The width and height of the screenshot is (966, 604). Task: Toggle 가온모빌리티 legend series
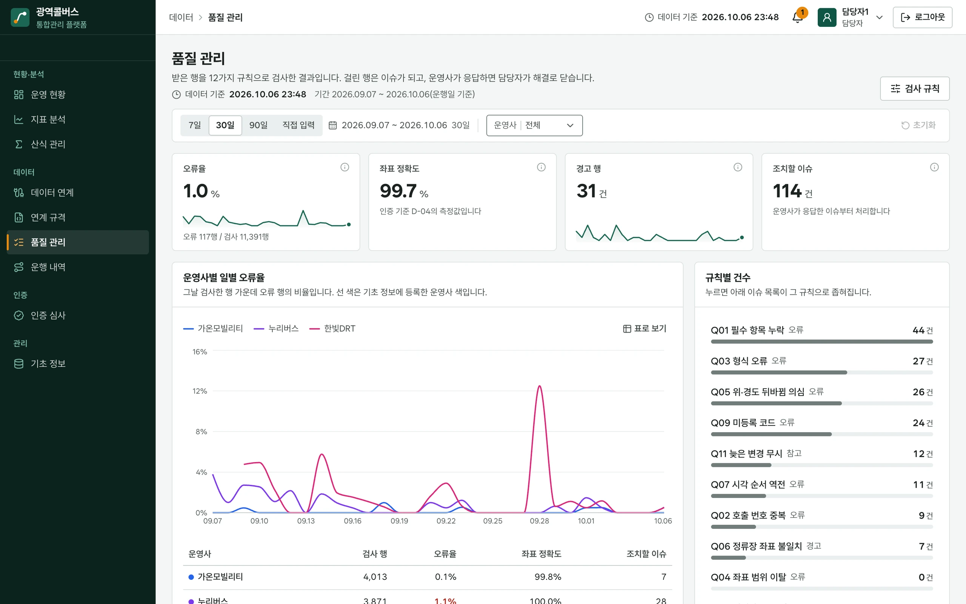point(213,328)
